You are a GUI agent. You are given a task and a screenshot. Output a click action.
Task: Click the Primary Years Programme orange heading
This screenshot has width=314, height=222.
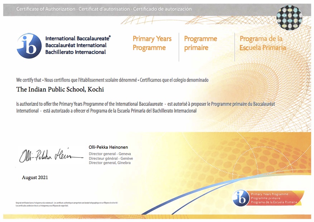pos(152,43)
